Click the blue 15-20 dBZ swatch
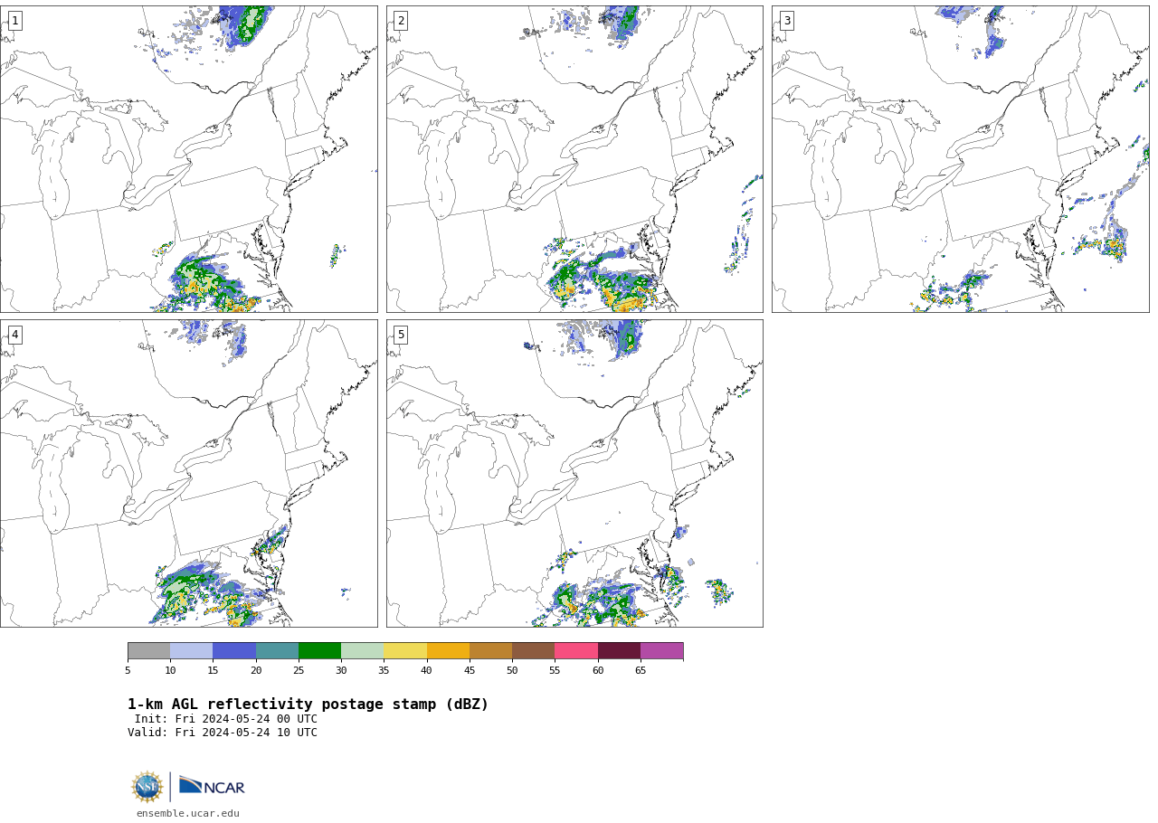 [234, 651]
